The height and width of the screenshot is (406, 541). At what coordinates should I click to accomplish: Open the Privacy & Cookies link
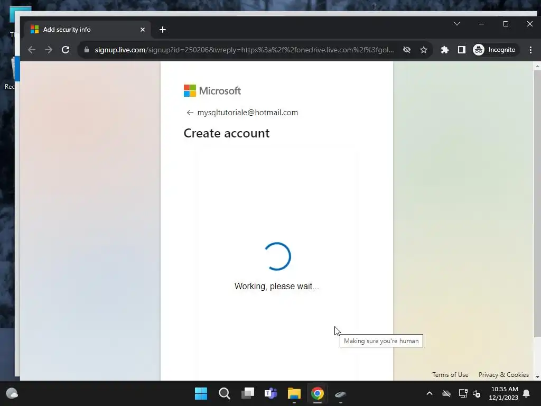[x=503, y=375]
